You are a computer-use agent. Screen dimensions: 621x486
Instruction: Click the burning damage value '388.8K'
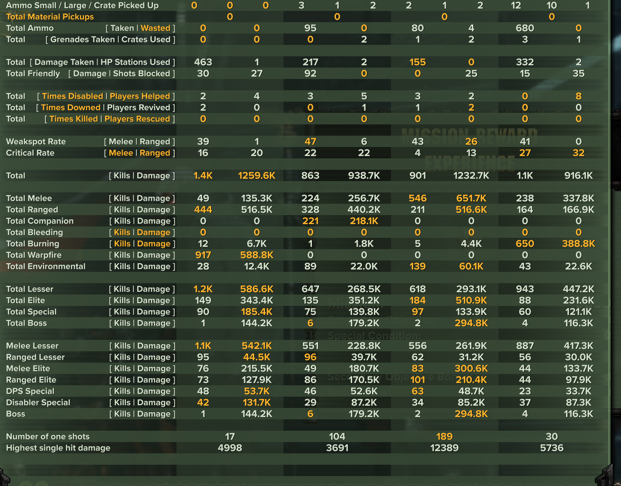pos(578,243)
